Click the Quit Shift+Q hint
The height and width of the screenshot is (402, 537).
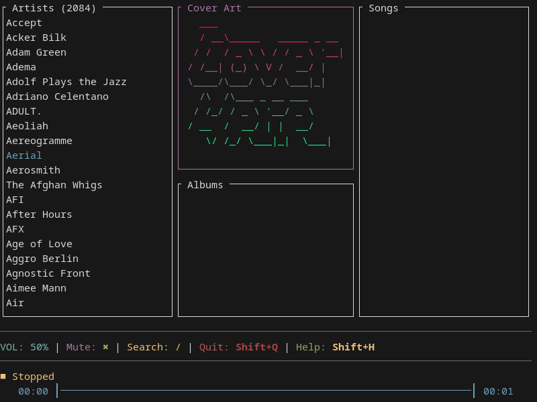click(x=238, y=347)
